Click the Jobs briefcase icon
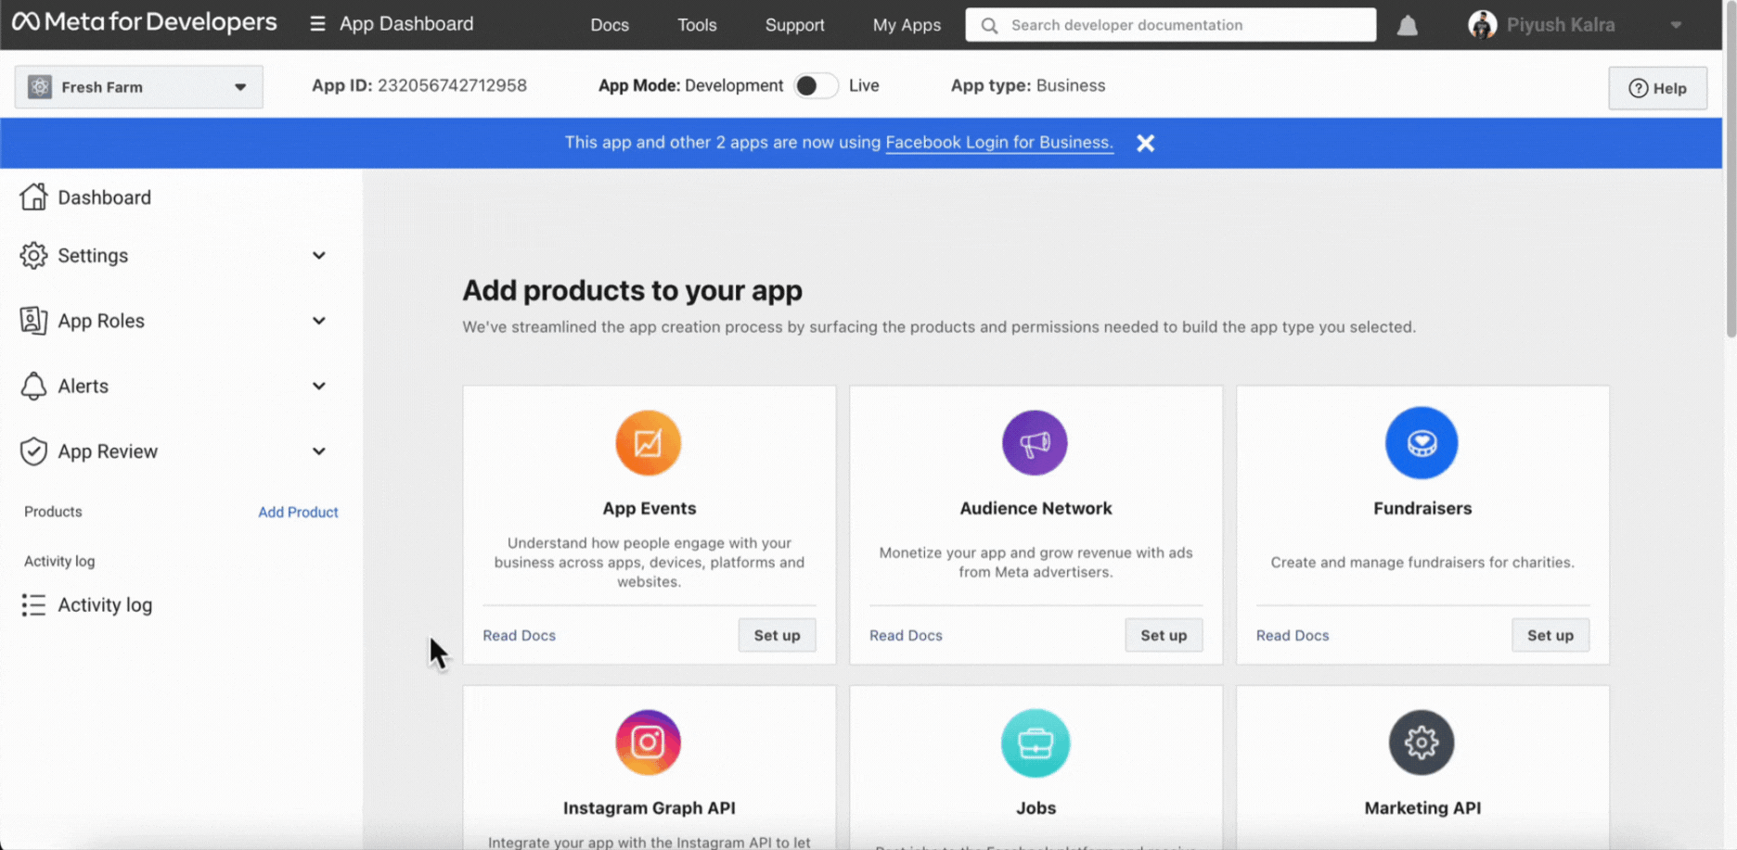This screenshot has width=1737, height=850. [1035, 742]
